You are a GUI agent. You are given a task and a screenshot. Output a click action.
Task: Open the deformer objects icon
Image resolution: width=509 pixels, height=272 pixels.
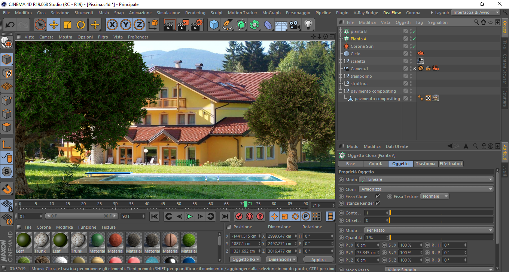point(268,25)
